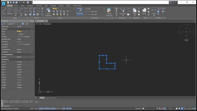The image size is (197, 111).
Task: Click the Undo arrow in quick access toolbar
Action: (20, 2)
